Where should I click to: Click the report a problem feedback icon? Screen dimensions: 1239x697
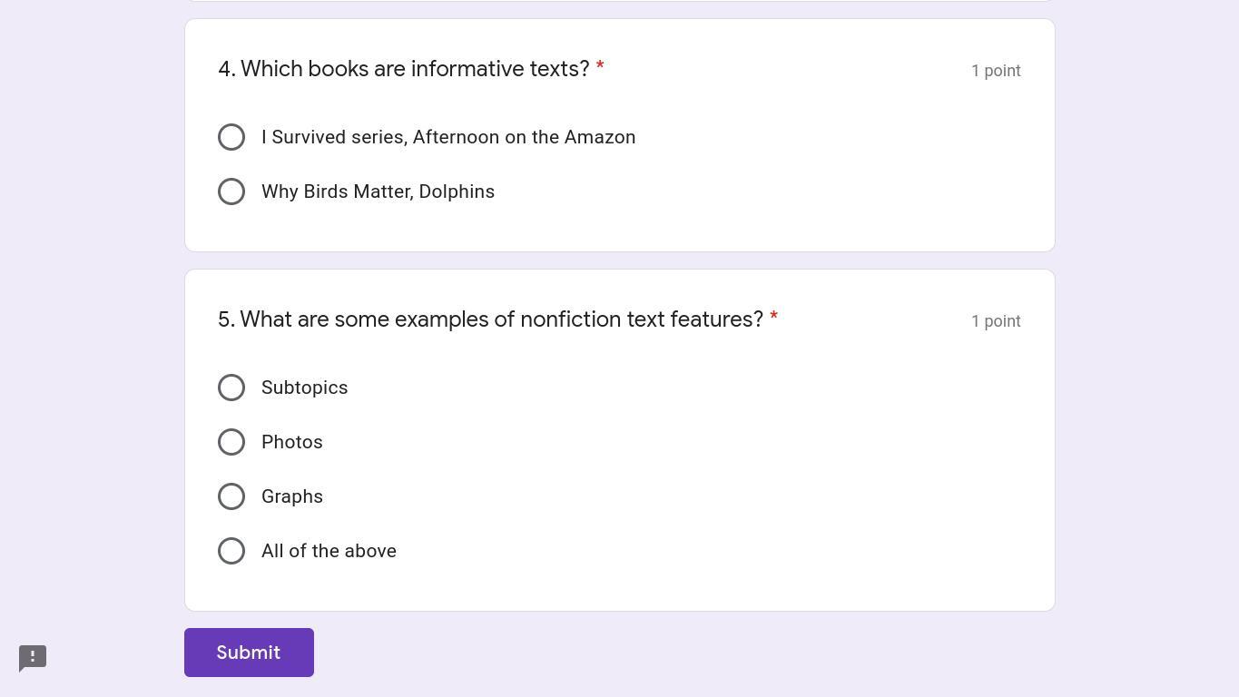(x=33, y=658)
